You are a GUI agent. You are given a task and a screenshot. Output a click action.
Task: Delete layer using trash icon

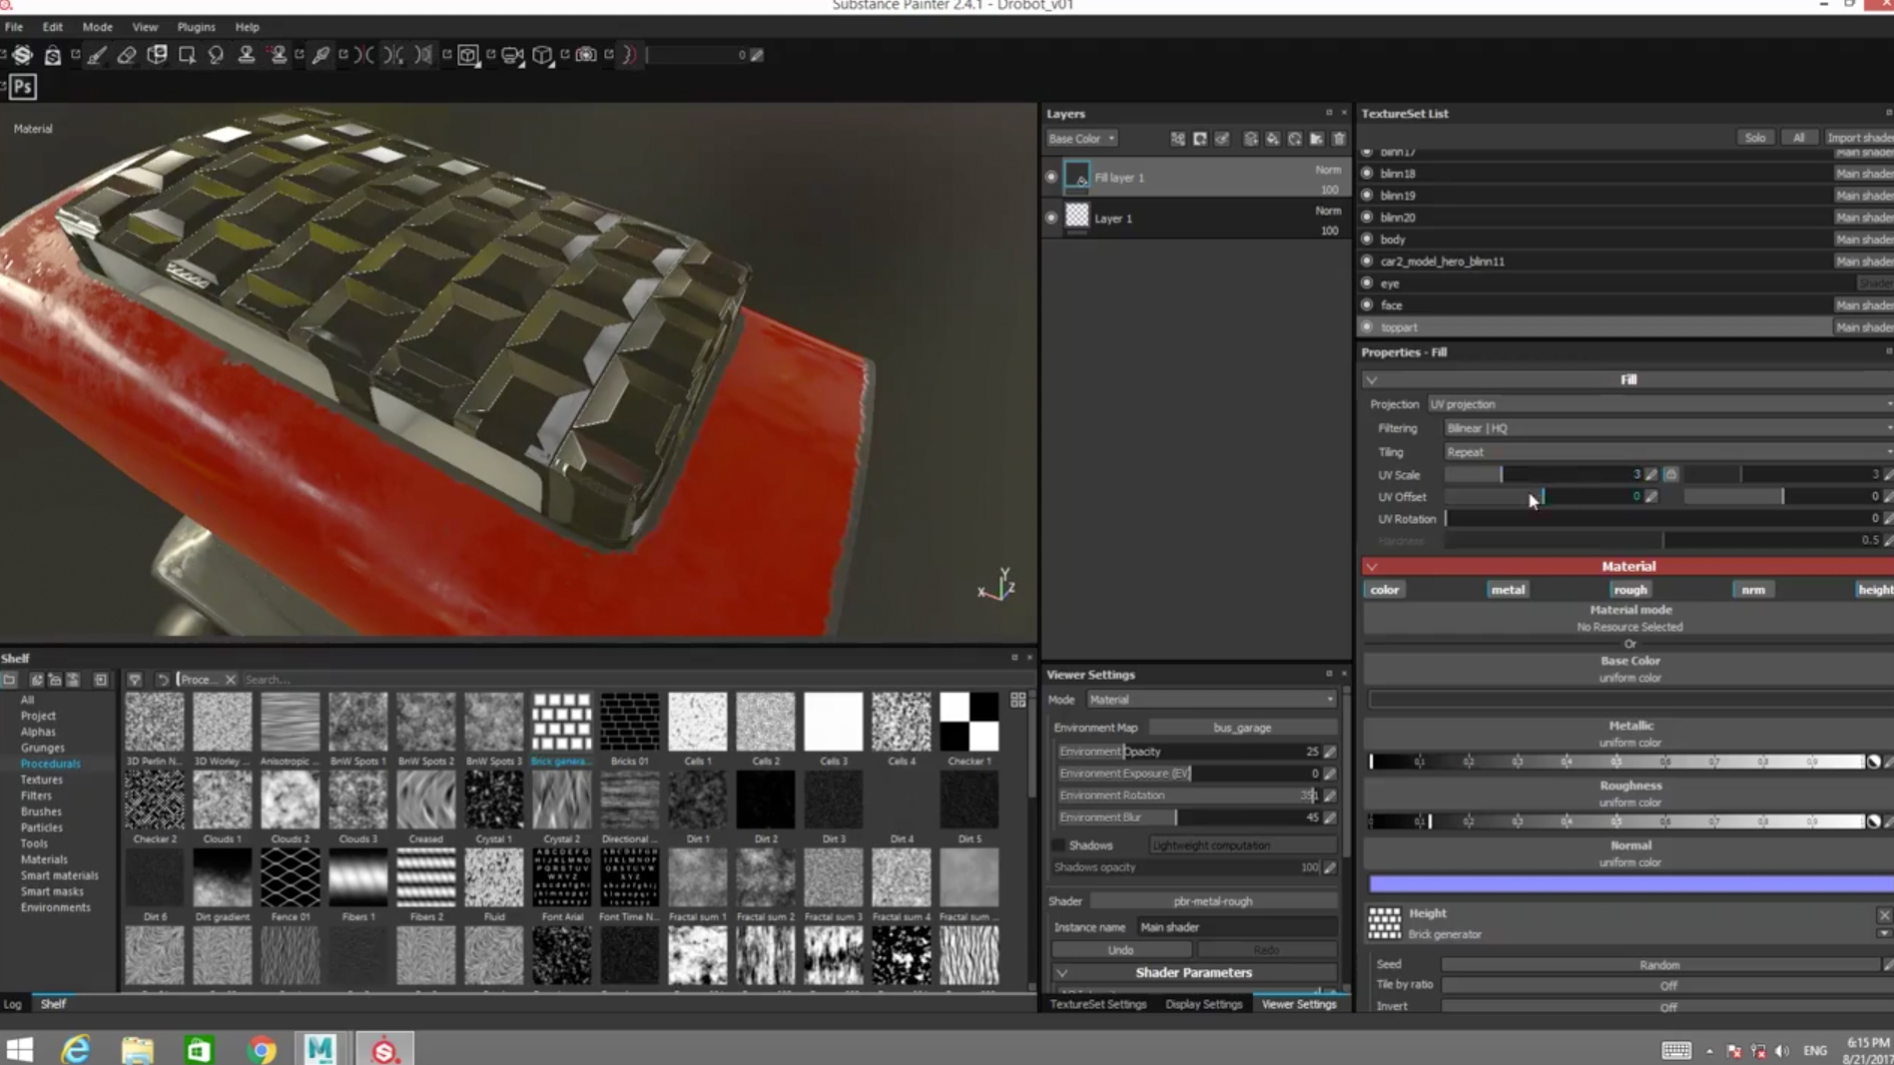tap(1339, 139)
